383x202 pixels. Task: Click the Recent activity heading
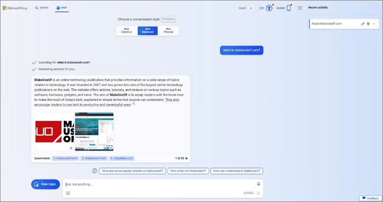click(318, 8)
